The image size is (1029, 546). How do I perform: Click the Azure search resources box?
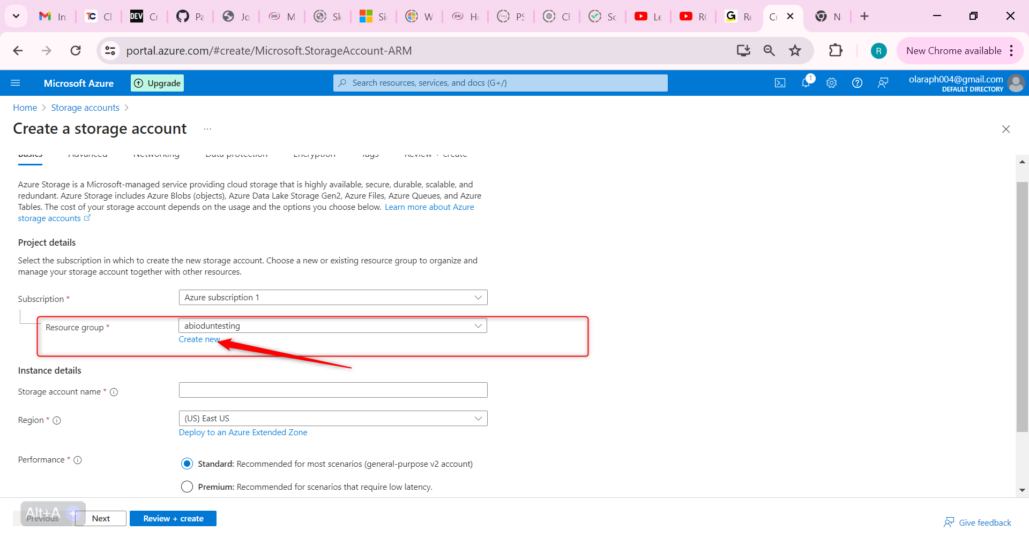(x=501, y=83)
